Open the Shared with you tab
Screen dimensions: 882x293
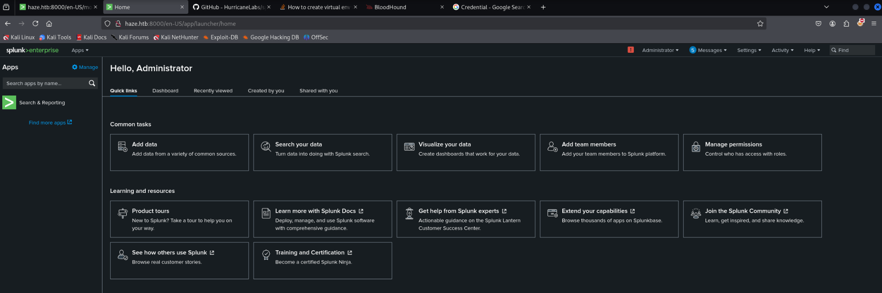318,90
